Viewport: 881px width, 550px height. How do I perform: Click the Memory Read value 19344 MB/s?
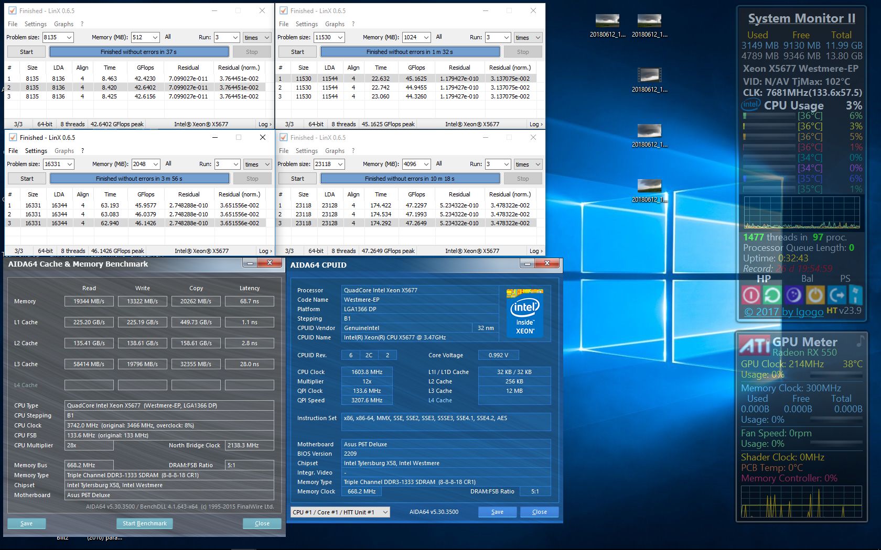click(89, 301)
